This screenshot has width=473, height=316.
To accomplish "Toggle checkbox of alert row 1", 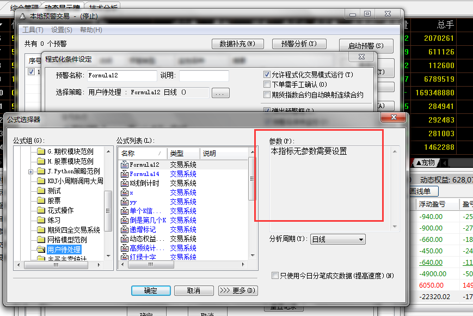I will (32, 72).
